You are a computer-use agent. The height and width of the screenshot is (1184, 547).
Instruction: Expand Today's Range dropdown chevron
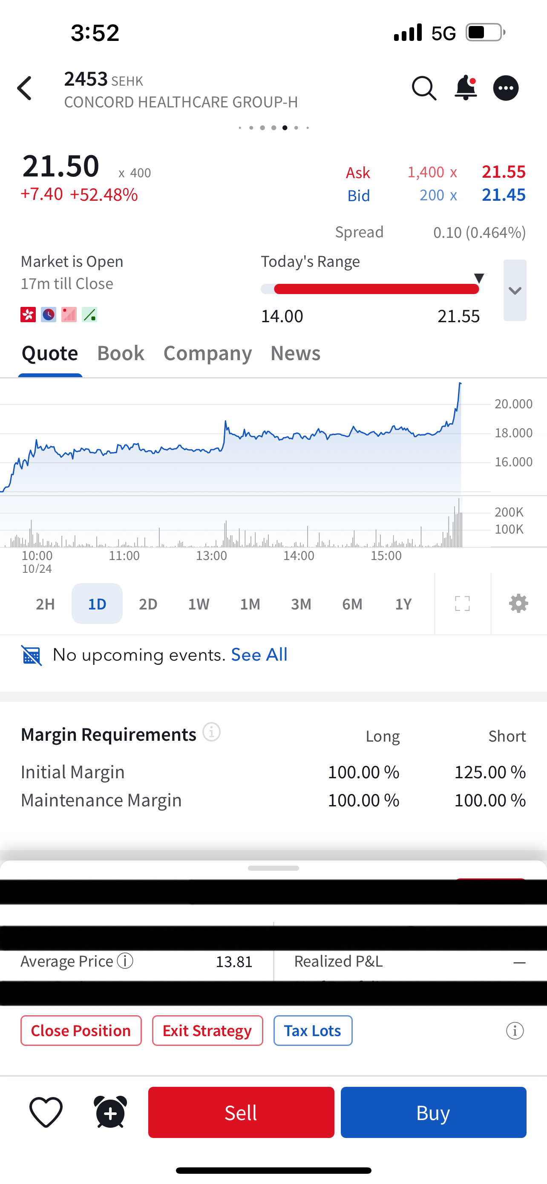pyautogui.click(x=514, y=291)
